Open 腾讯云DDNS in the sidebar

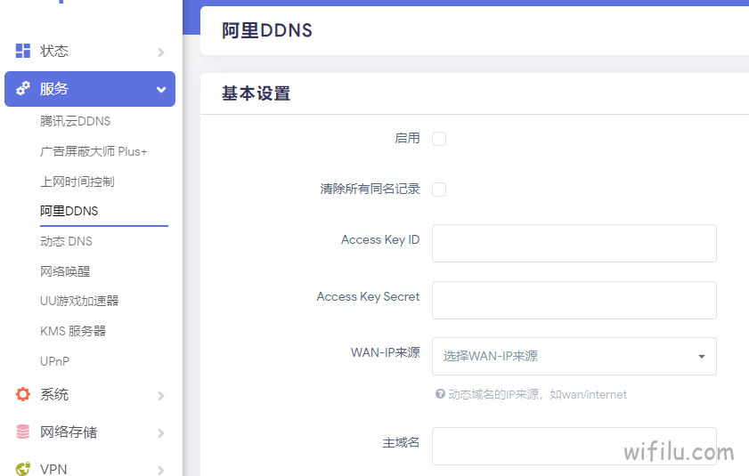coord(75,121)
